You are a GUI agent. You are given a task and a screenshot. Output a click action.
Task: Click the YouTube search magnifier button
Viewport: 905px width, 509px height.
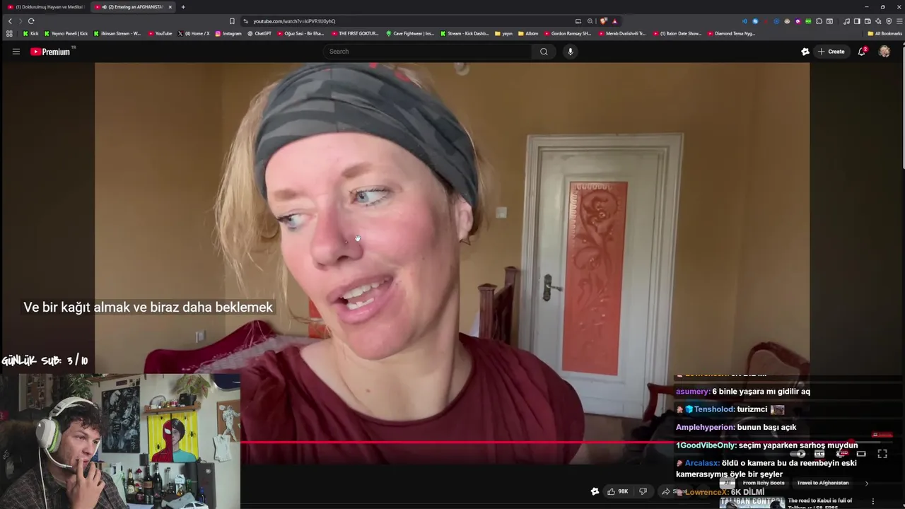(x=544, y=52)
